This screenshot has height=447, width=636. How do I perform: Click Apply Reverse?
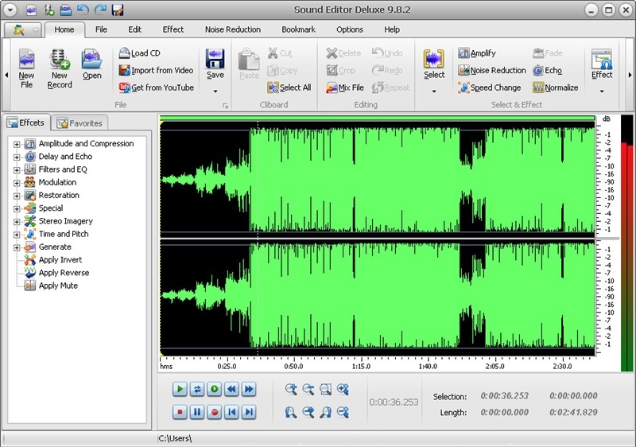click(x=64, y=273)
